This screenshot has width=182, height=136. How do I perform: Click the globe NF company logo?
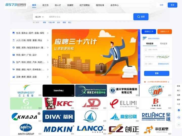[156, 91]
